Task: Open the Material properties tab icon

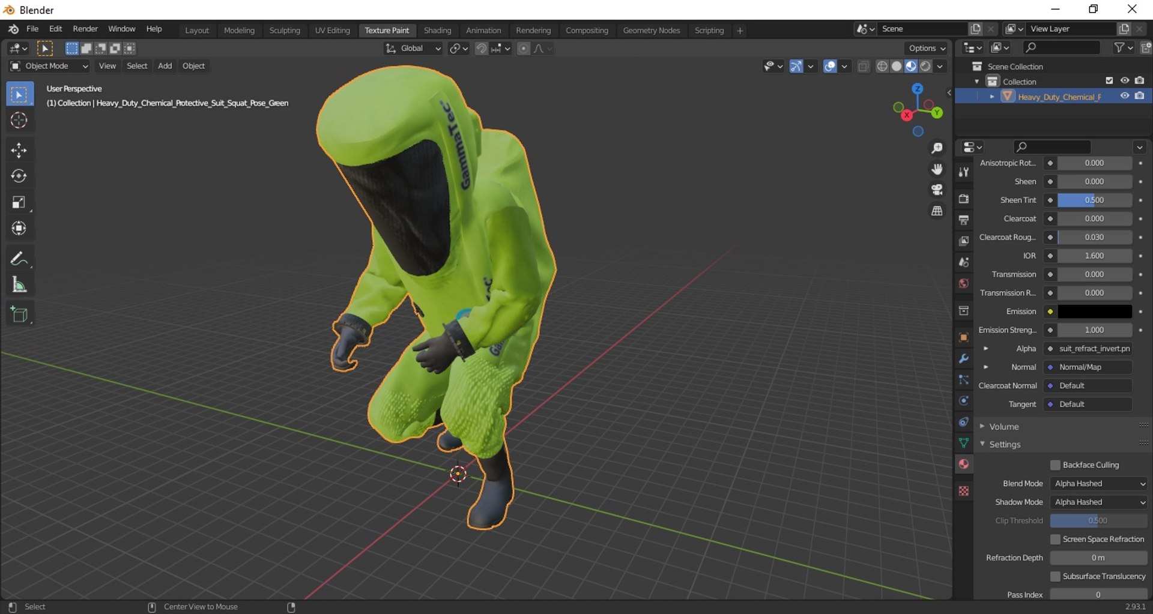Action: coord(964,464)
